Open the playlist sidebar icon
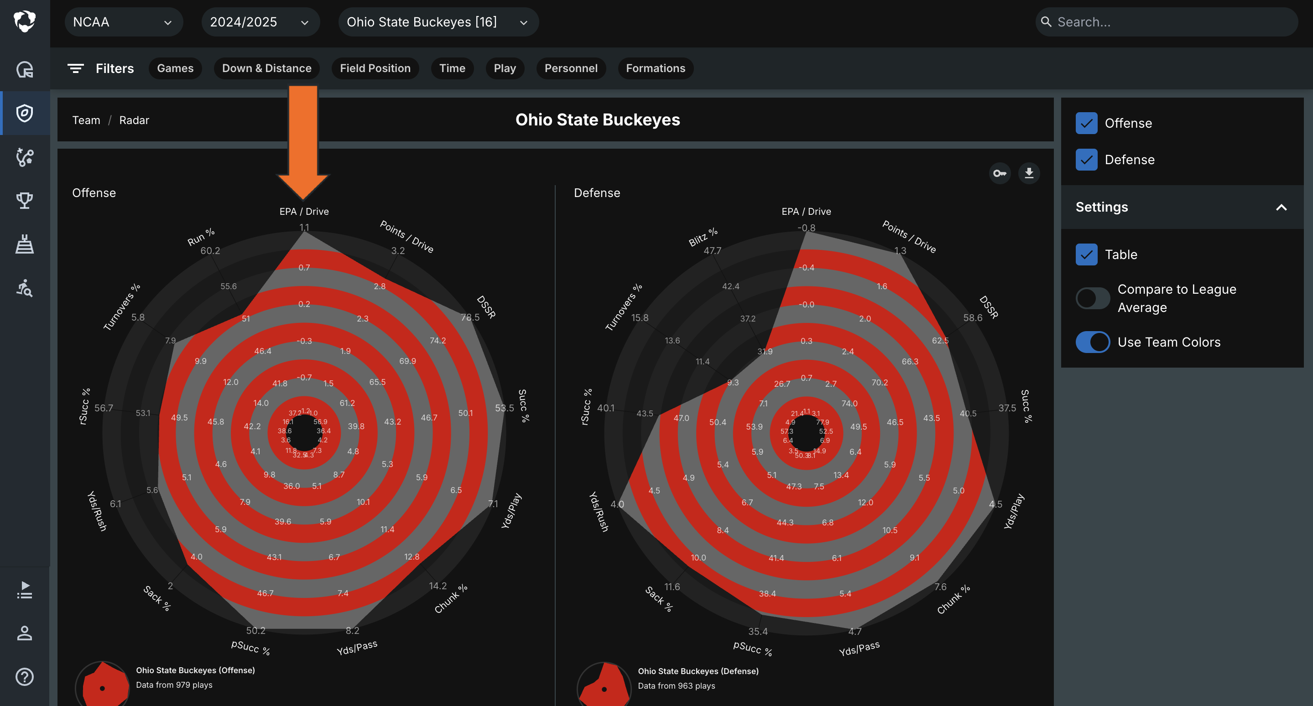The image size is (1313, 706). pyautogui.click(x=25, y=589)
